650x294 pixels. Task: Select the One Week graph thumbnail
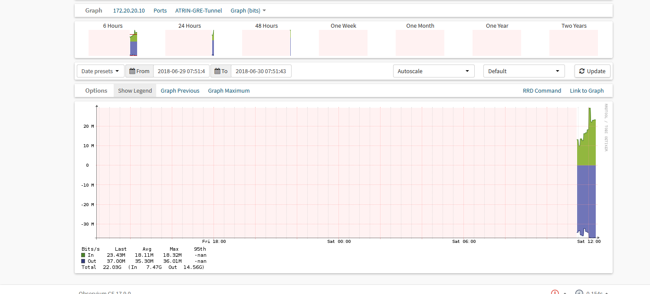pos(343,43)
